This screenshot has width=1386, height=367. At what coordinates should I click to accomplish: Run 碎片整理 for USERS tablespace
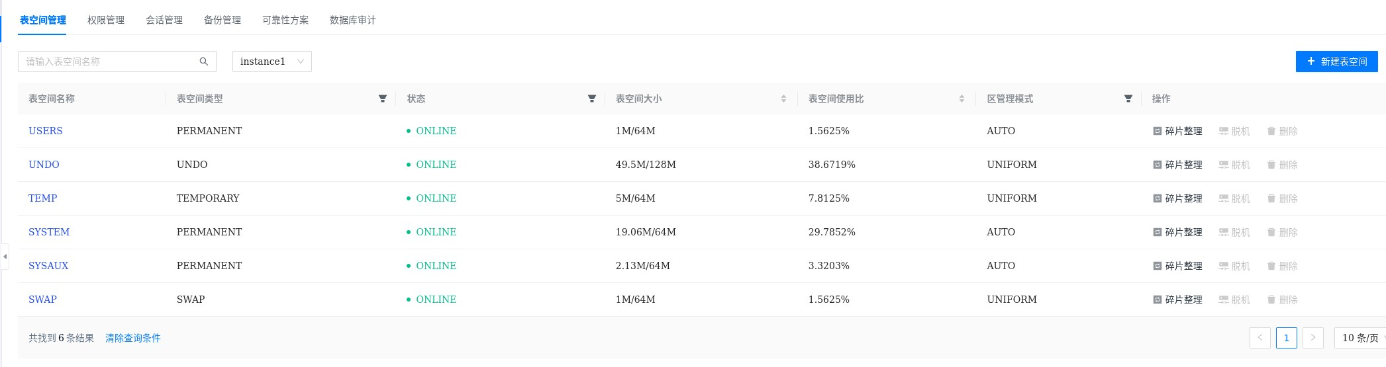coord(1177,131)
